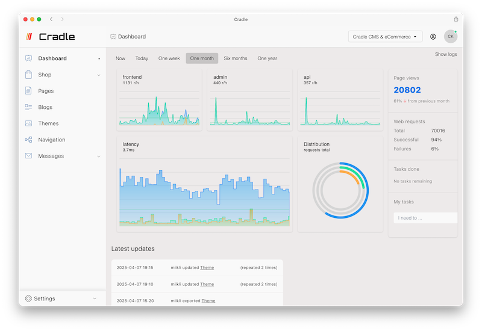Click the Shop bag icon
The image size is (482, 331).
pyautogui.click(x=28, y=75)
